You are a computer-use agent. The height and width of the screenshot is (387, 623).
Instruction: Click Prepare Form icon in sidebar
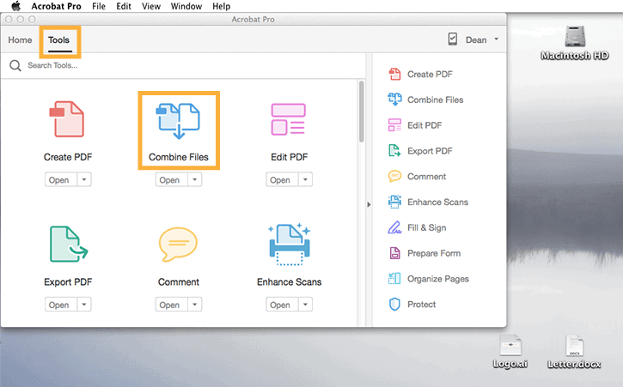tap(394, 253)
